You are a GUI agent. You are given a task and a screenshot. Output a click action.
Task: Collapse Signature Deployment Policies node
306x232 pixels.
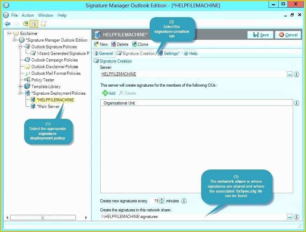pos(20,93)
